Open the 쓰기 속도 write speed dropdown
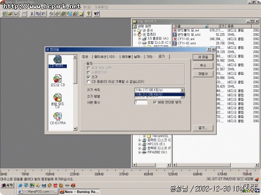The height and width of the screenshot is (195, 261). coord(182,90)
